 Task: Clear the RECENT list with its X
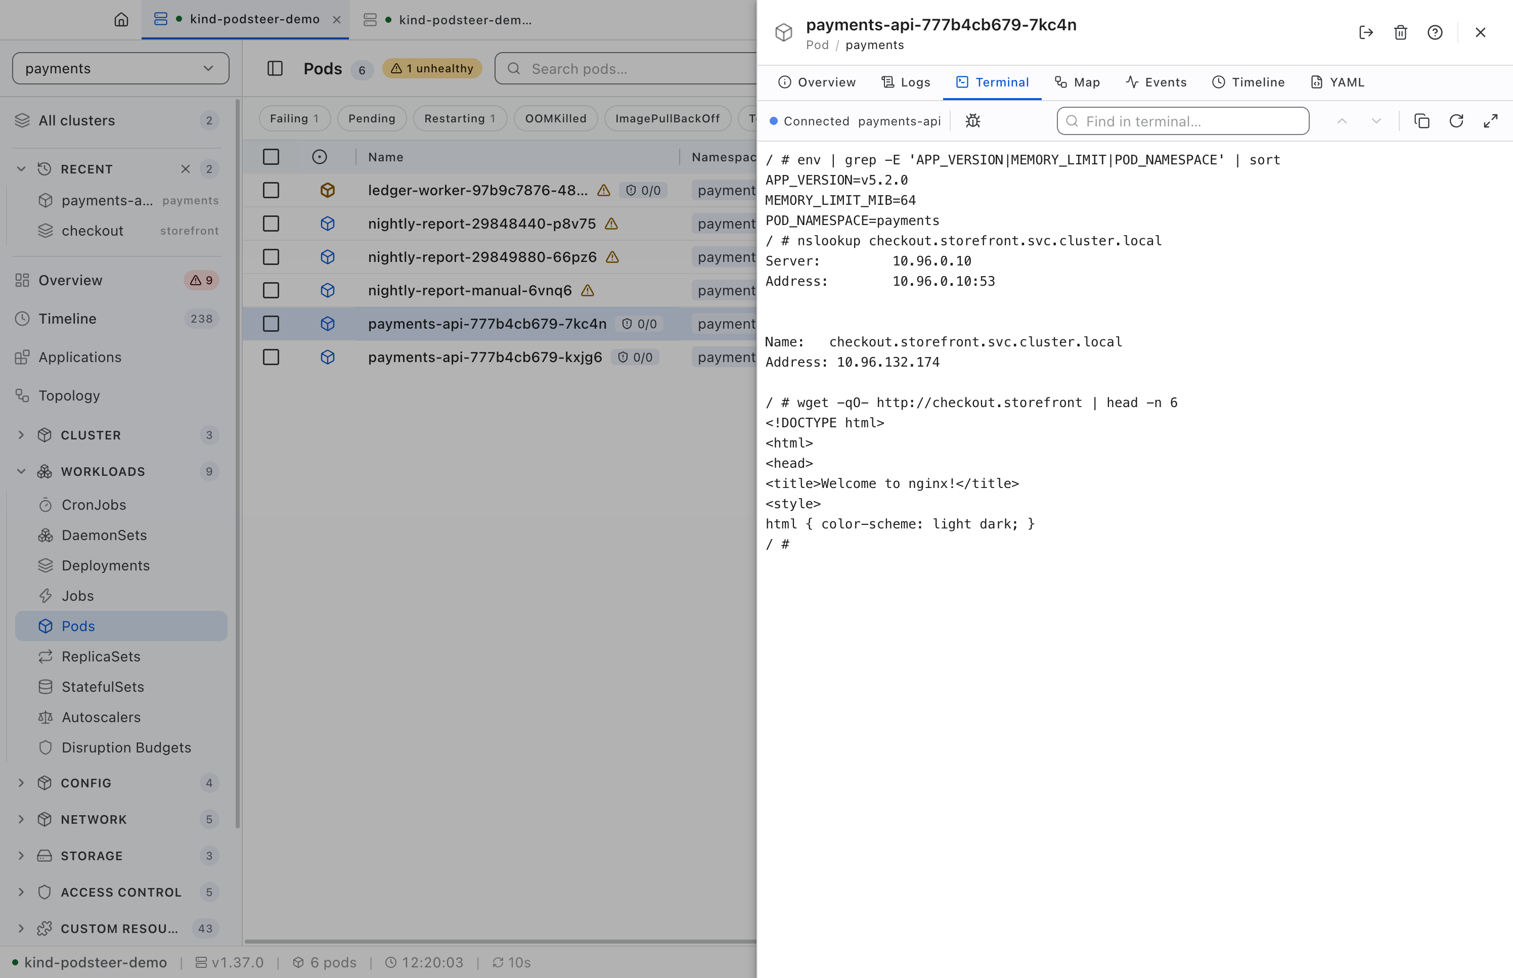186,169
